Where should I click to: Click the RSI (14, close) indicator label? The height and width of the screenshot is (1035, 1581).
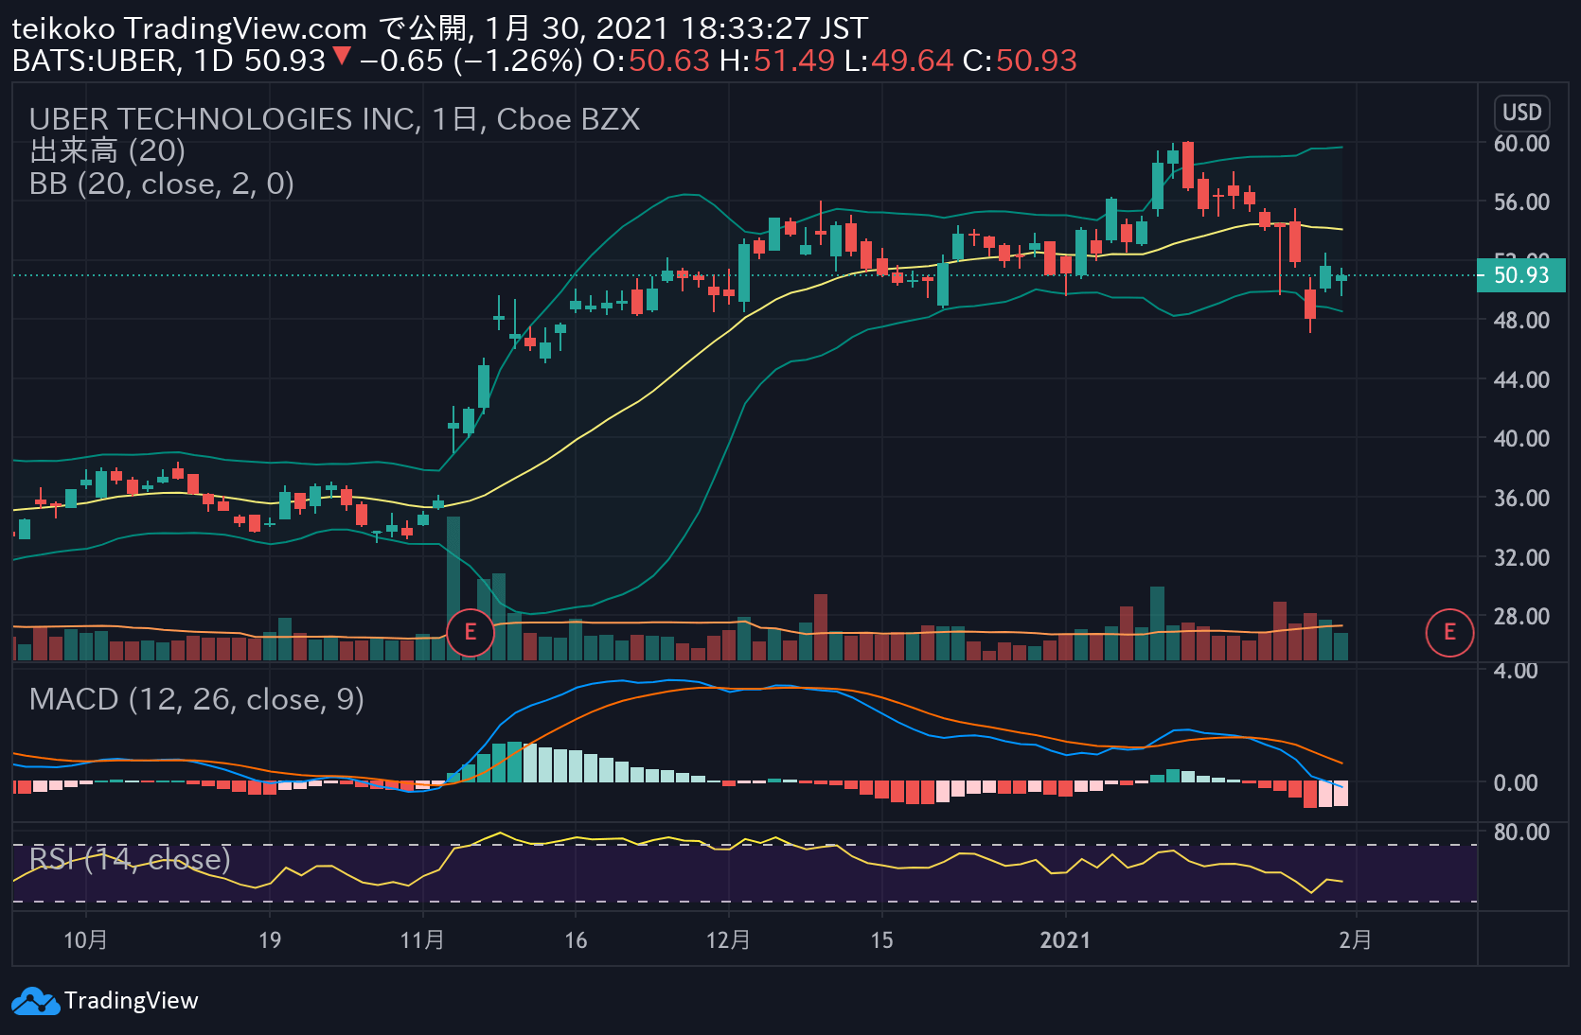(x=130, y=859)
